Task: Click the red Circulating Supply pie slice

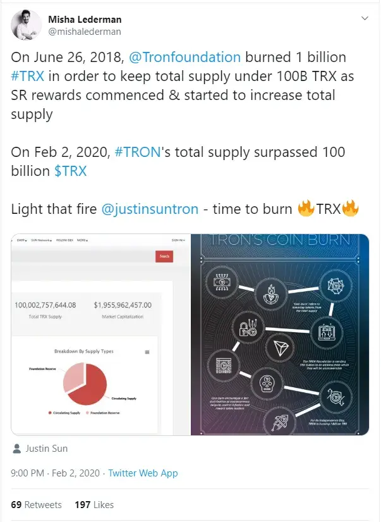Action: (x=95, y=386)
